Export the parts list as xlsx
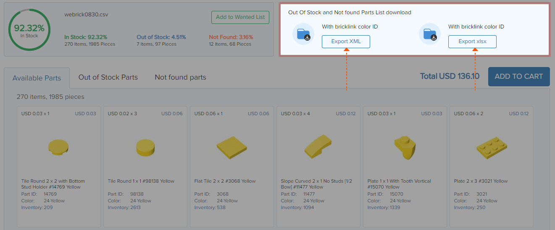This screenshot has height=230, width=555. 472,41
